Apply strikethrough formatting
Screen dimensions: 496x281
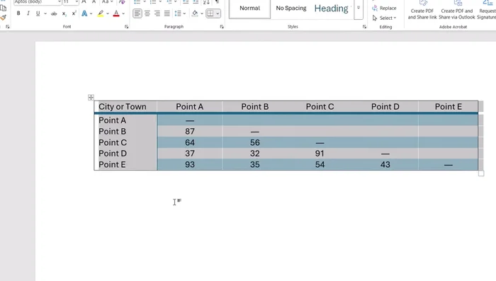pos(54,13)
